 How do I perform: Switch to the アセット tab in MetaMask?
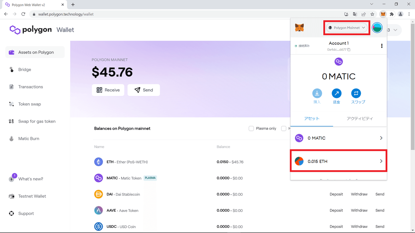point(312,118)
